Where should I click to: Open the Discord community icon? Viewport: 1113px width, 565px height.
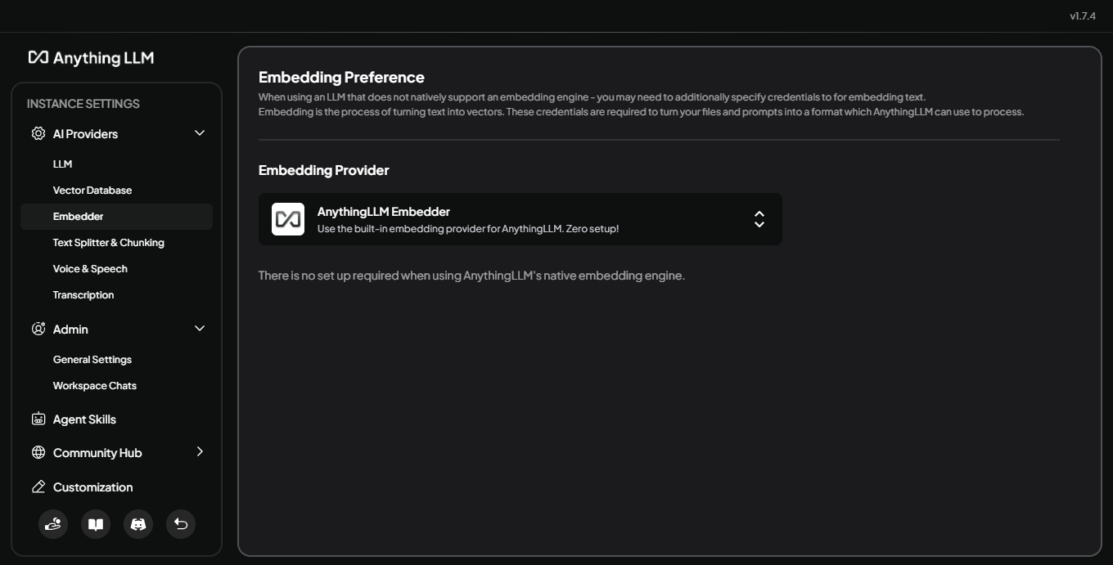(138, 524)
